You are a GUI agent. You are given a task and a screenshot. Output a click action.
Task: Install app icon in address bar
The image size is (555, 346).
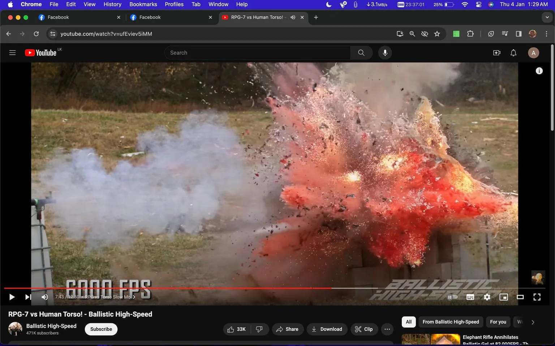[400, 34]
